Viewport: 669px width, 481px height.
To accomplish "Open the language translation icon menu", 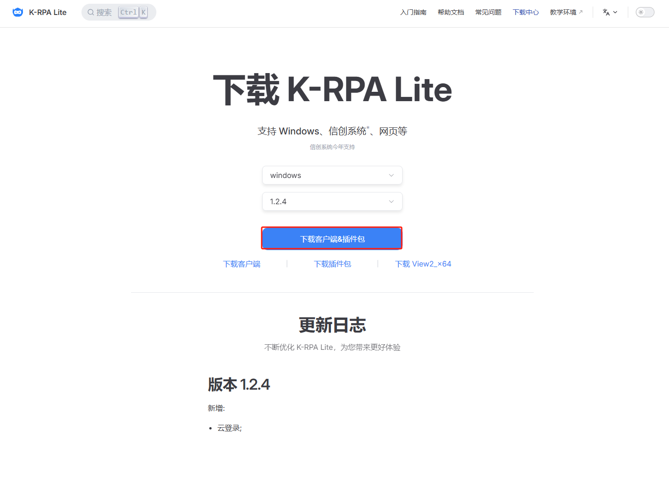I will (x=606, y=12).
